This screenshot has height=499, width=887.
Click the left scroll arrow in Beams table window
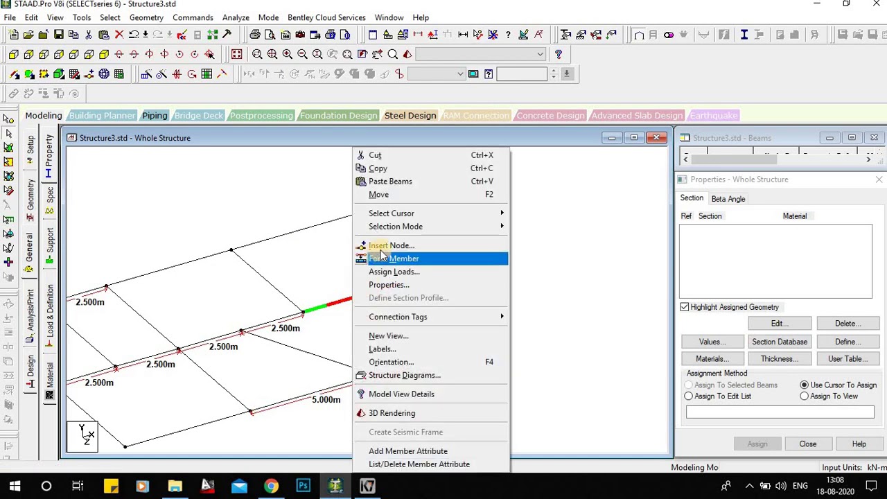(x=686, y=159)
